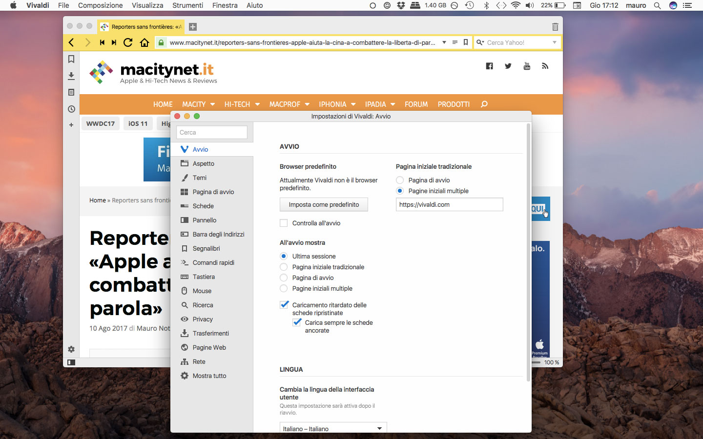Open the PRODOTTI link in site navigation

pyautogui.click(x=454, y=104)
